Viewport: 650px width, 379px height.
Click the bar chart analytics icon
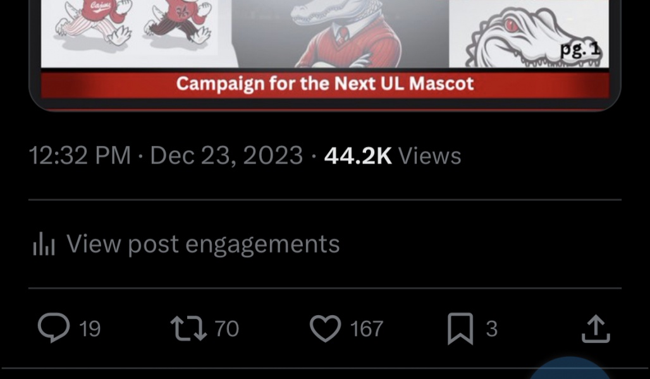coord(44,244)
